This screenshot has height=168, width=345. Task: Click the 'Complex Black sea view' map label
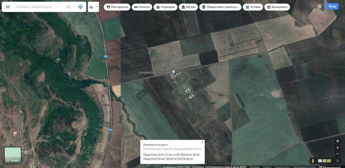coord(155,73)
